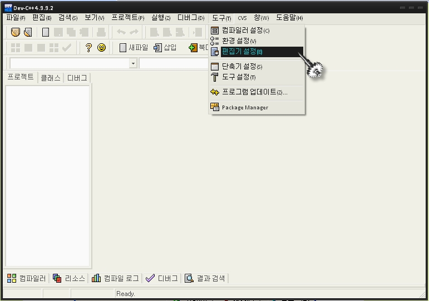The width and height of the screenshot is (429, 301).
Task: Click the grayed-out Redo arrow
Action: 134,32
